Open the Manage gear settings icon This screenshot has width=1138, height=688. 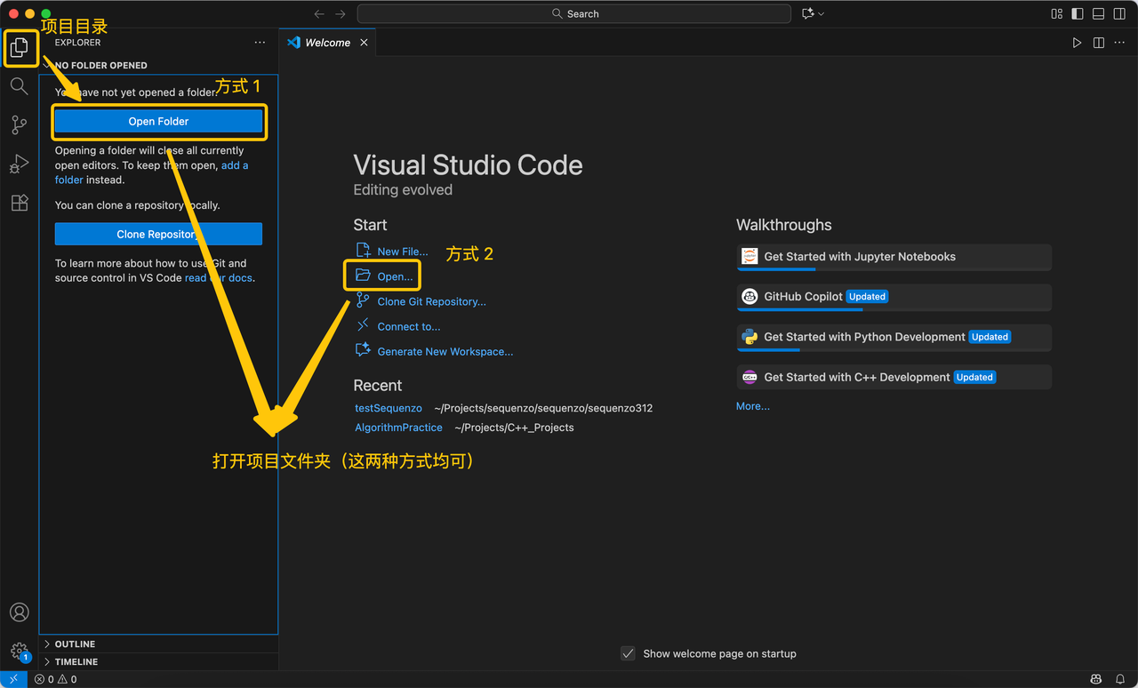[x=19, y=652]
